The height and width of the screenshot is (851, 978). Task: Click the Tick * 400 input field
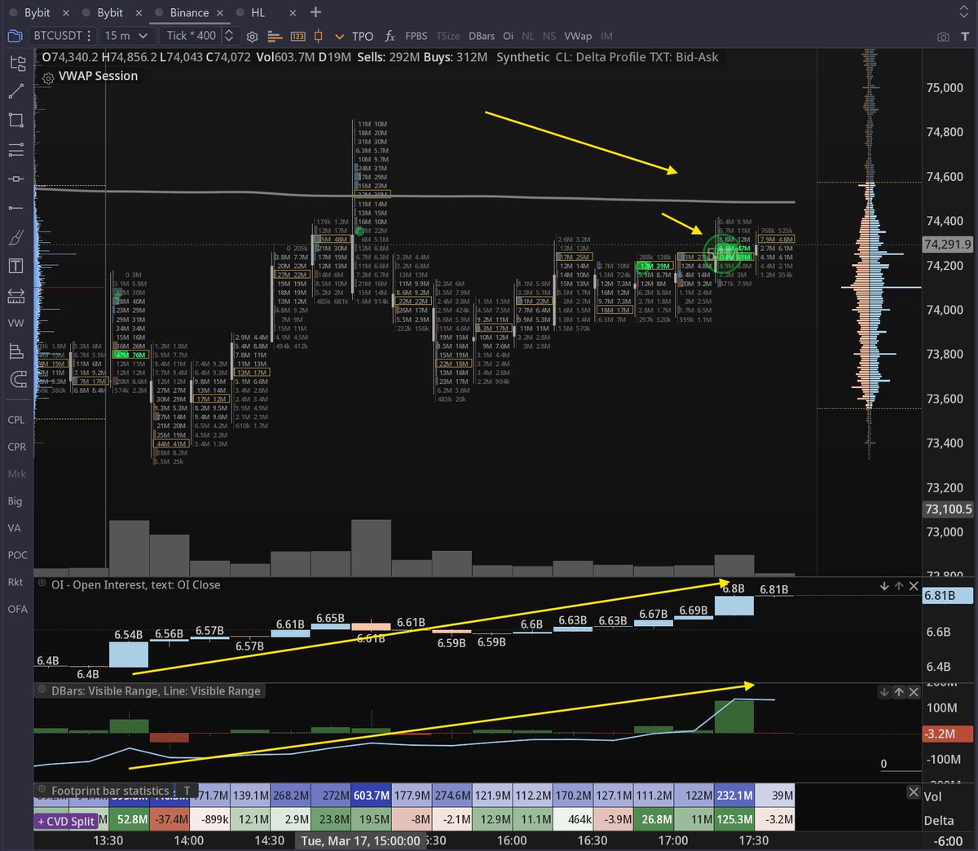tap(192, 36)
